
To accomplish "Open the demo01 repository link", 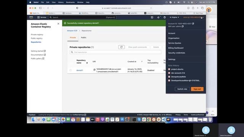I will pyautogui.click(x=80, y=70).
